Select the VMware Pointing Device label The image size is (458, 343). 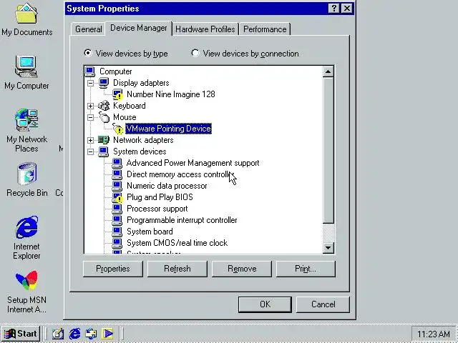click(169, 129)
